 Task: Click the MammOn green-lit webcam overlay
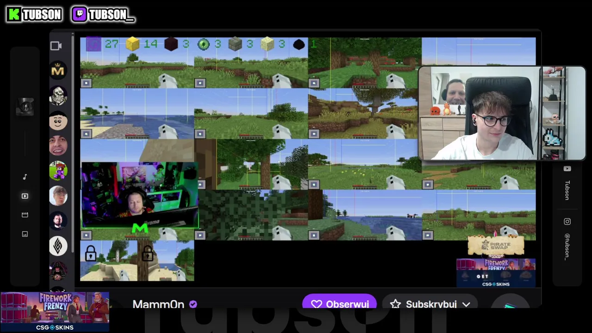click(x=140, y=195)
